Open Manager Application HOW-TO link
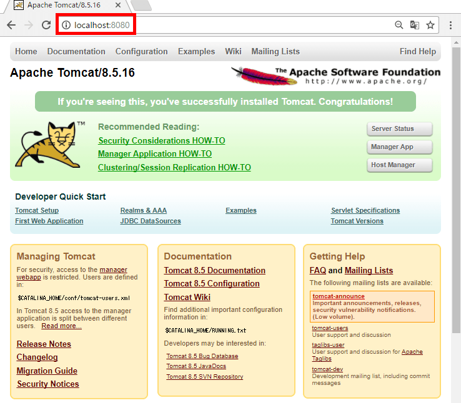This screenshot has width=461, height=403. click(x=155, y=154)
